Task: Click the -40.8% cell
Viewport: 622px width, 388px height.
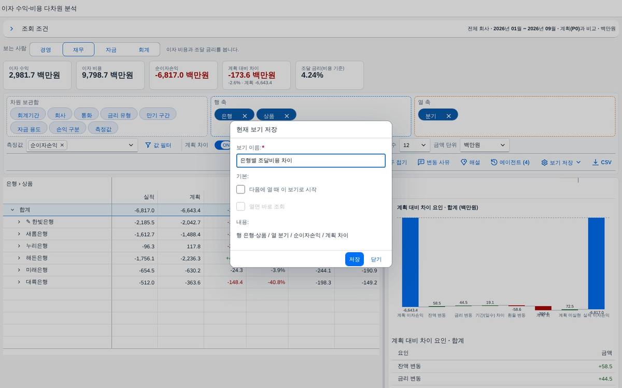Action: click(x=267, y=282)
